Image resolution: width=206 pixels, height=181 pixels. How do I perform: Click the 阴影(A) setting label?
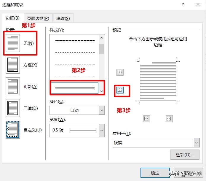pos(31,87)
